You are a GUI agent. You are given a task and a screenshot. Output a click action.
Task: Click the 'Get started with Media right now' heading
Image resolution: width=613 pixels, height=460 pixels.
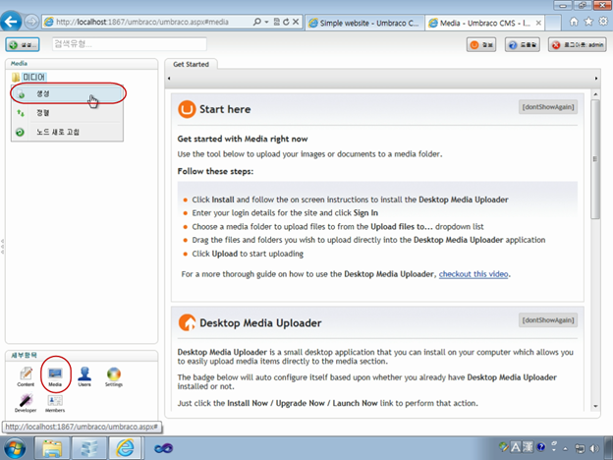point(243,139)
